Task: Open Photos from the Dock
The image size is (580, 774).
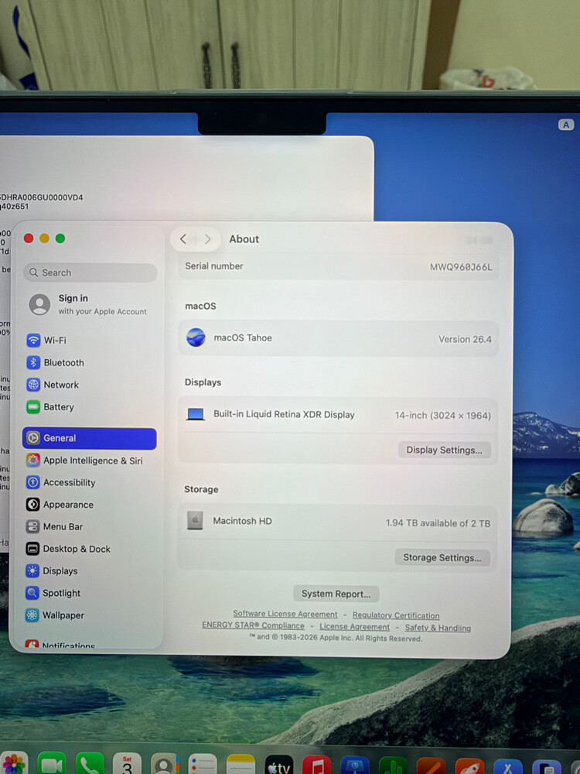Action: pos(14,764)
